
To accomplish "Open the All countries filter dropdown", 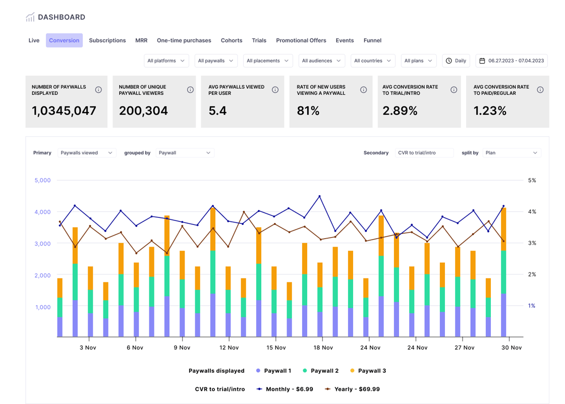I will pos(372,61).
